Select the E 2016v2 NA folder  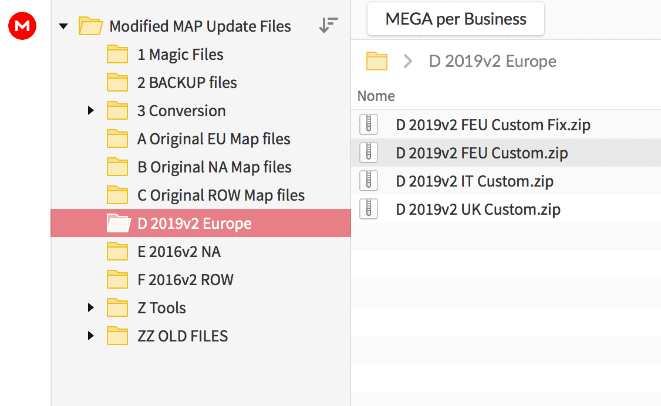tap(179, 252)
